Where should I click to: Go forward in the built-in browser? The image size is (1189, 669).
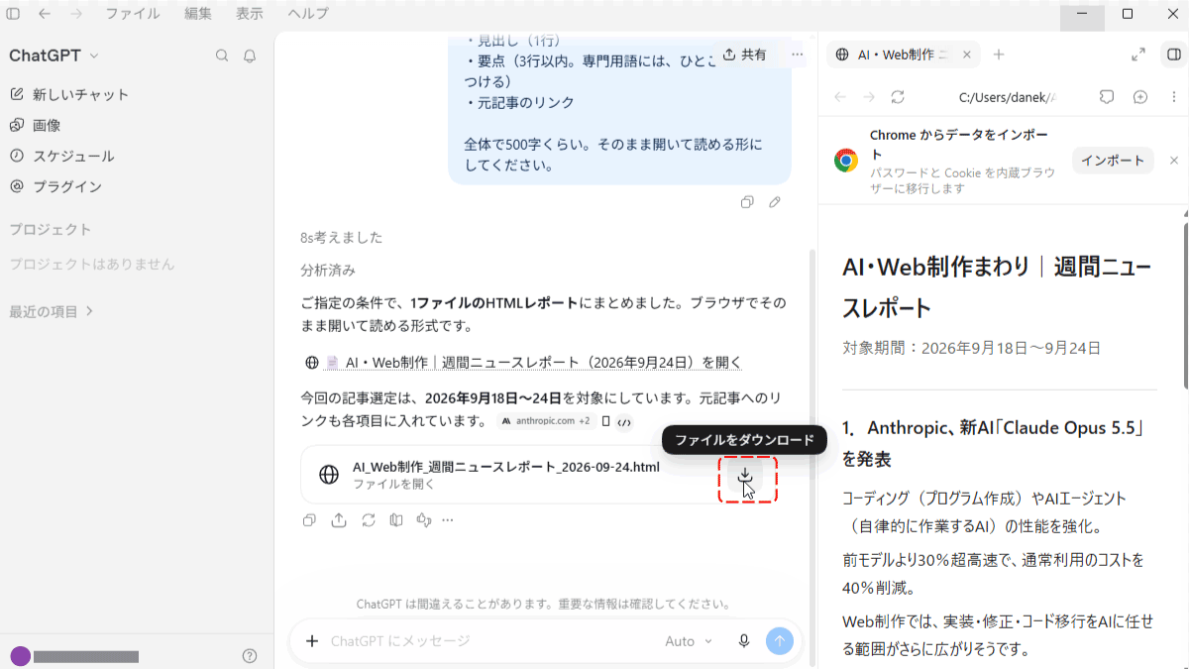click(x=869, y=97)
